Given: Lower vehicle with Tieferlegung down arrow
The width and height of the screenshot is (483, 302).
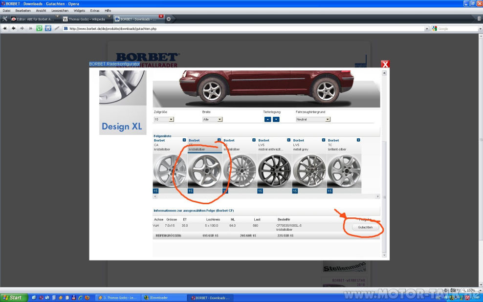Looking at the screenshot, I should pyautogui.click(x=276, y=119).
